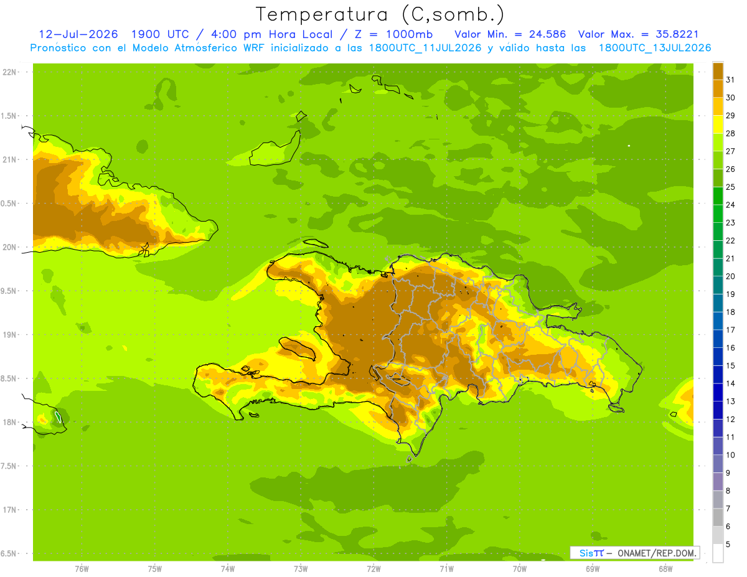Click the "73W" longitude label

click(301, 569)
